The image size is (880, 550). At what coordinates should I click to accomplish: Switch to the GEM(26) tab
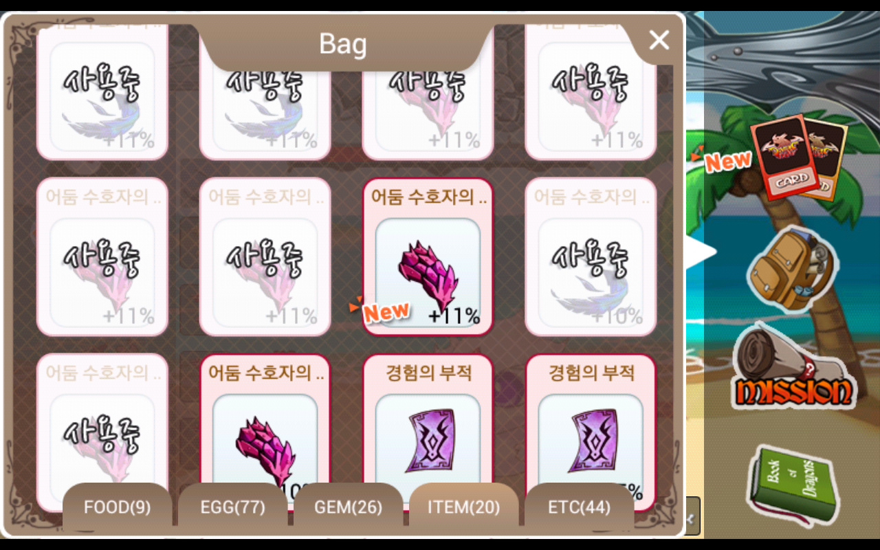pyautogui.click(x=348, y=507)
